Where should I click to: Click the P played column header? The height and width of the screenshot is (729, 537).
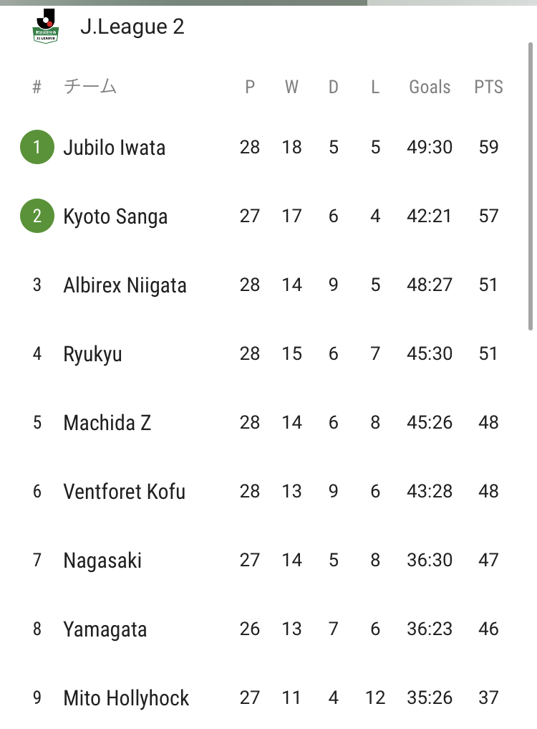point(250,87)
